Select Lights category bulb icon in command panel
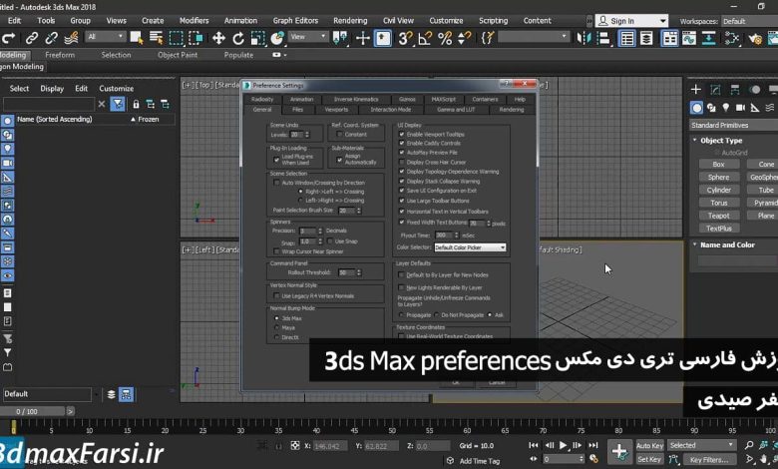 pyautogui.click(x=726, y=107)
